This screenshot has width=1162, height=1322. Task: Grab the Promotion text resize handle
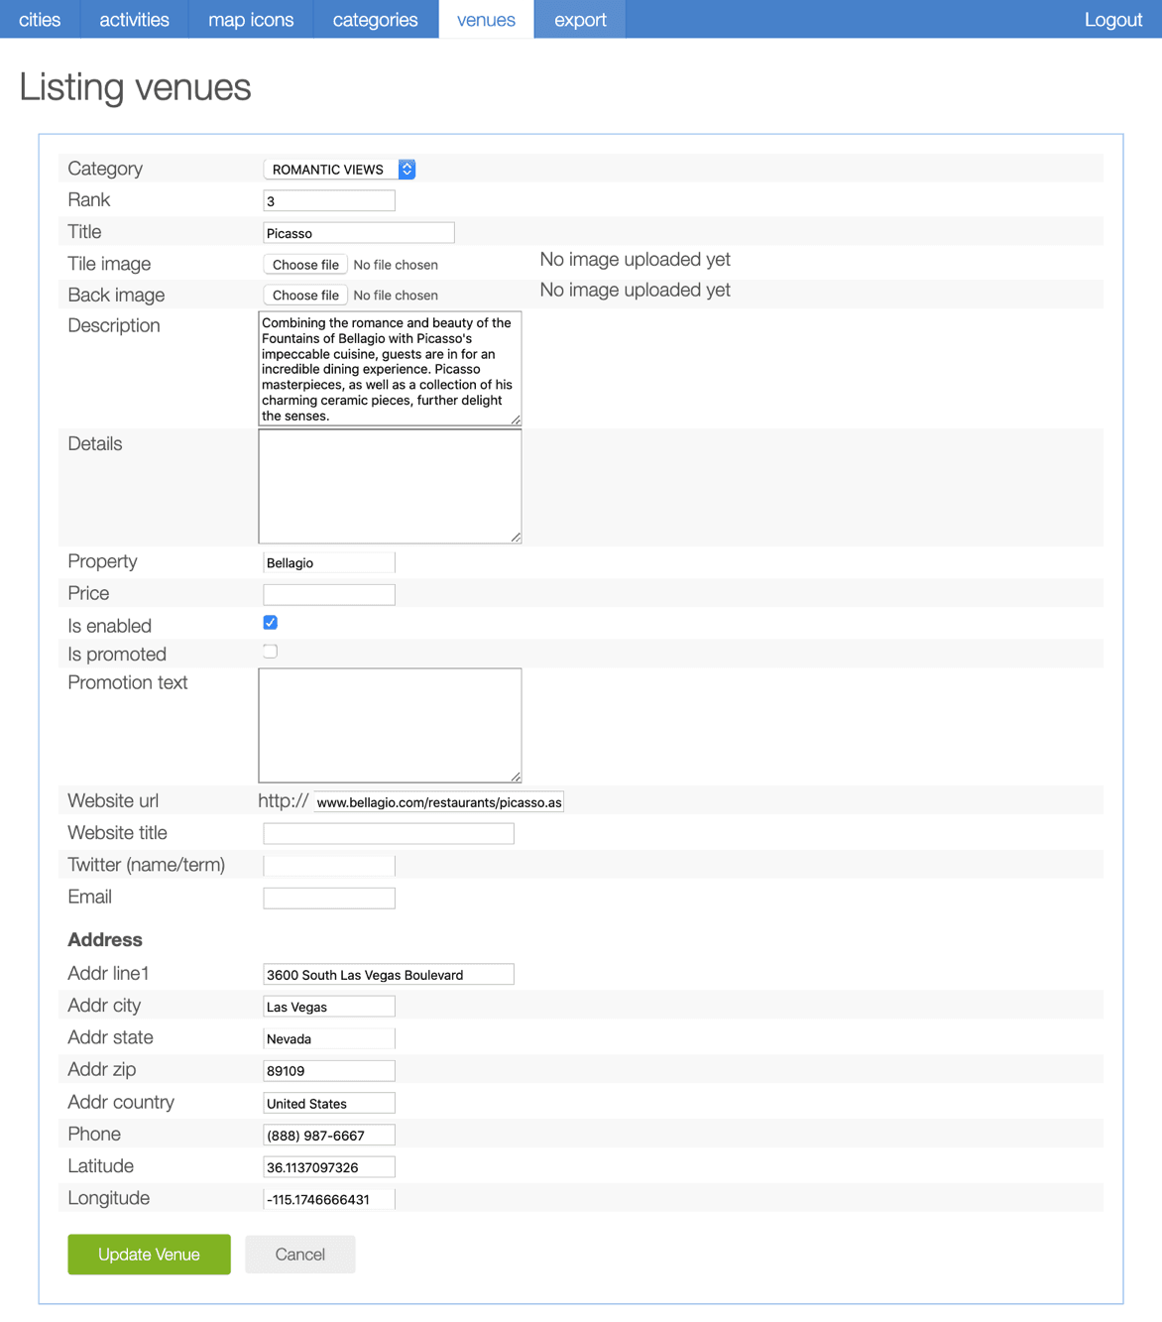click(516, 777)
